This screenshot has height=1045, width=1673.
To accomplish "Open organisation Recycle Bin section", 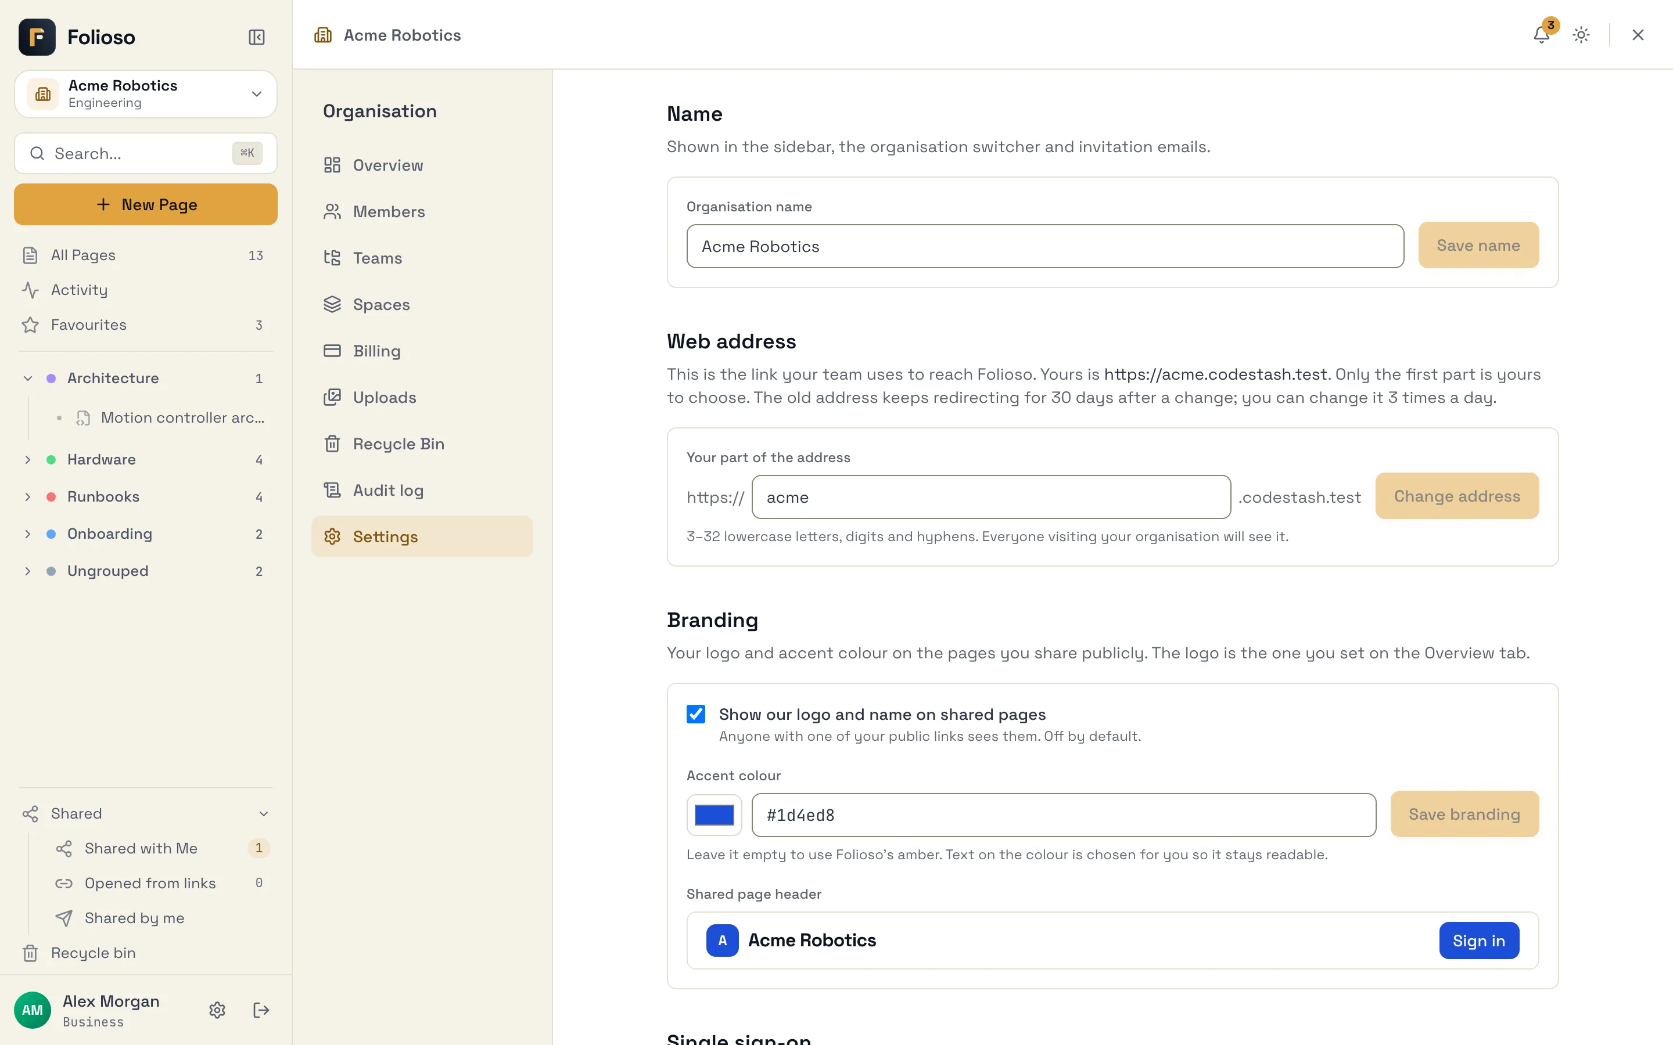I will (x=422, y=444).
